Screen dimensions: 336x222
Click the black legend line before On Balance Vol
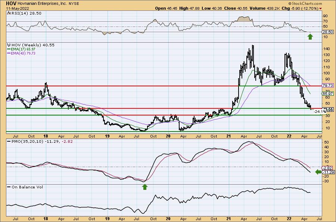tap(9, 187)
